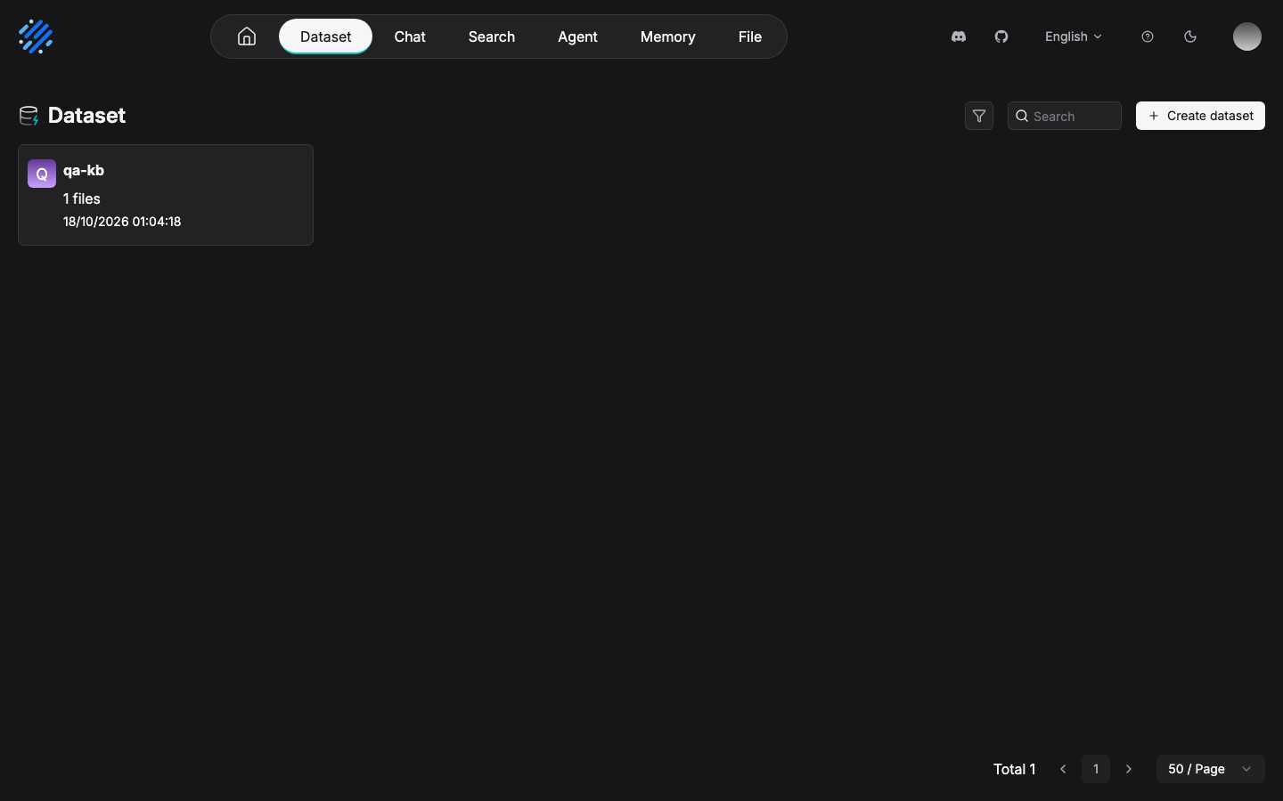Click the RAGFlow logo icon

(x=36, y=36)
